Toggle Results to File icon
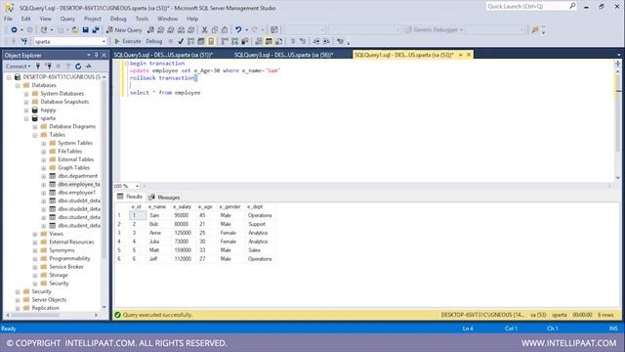This screenshot has height=352, width=625. click(x=279, y=41)
